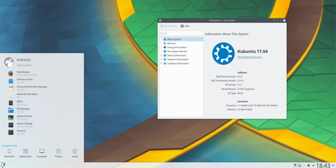Expand the Network Information tree node

tap(161, 59)
